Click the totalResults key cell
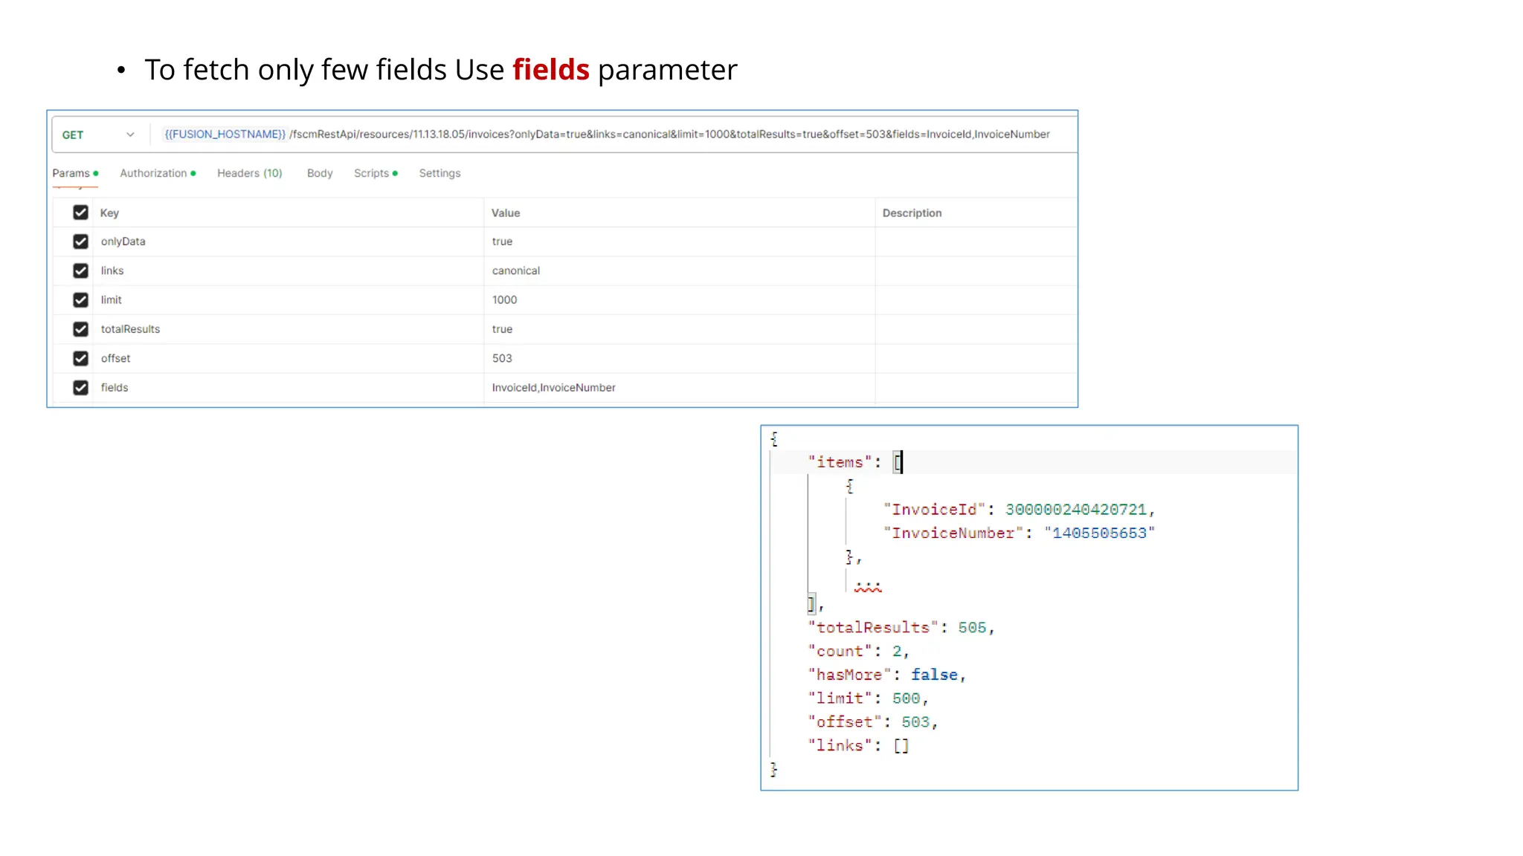Viewport: 1523px width, 856px height. [289, 329]
